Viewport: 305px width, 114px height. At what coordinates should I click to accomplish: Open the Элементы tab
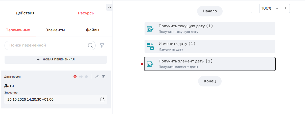(x=55, y=30)
